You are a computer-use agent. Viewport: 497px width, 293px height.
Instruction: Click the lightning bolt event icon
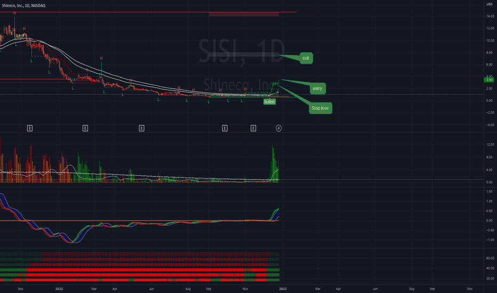[x=278, y=128]
